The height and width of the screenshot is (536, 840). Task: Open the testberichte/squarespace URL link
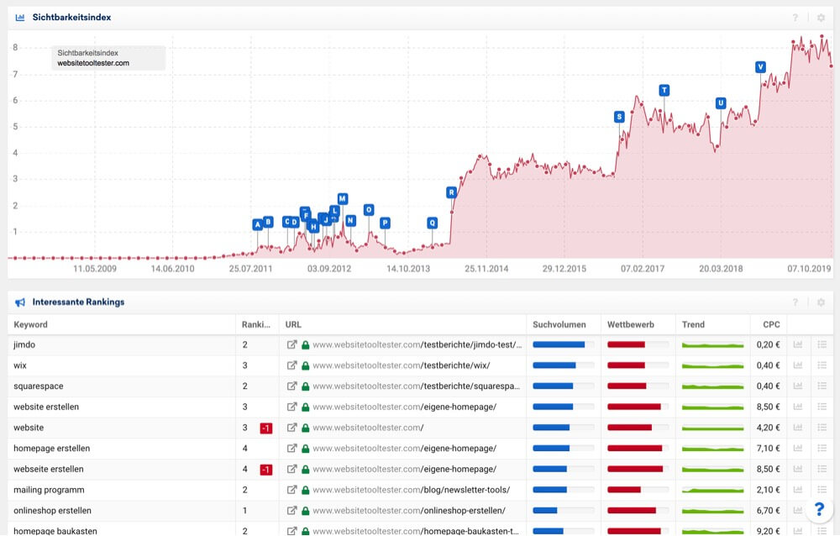click(x=417, y=386)
